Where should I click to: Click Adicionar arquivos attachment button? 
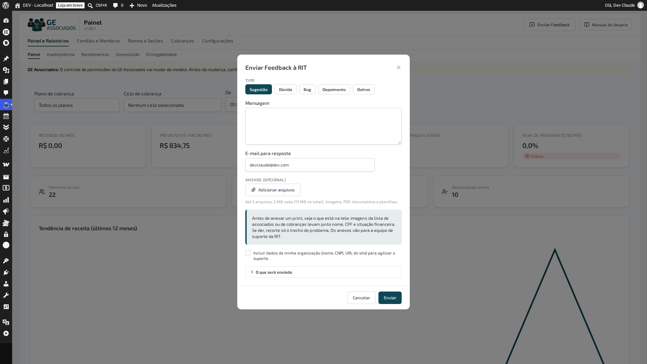pos(273,190)
